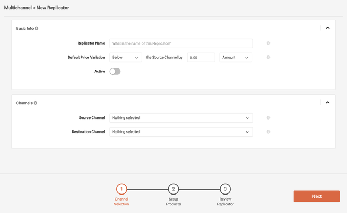This screenshot has width=347, height=213.
Task: Click the Basic Info heading text
Action: click(x=25, y=28)
